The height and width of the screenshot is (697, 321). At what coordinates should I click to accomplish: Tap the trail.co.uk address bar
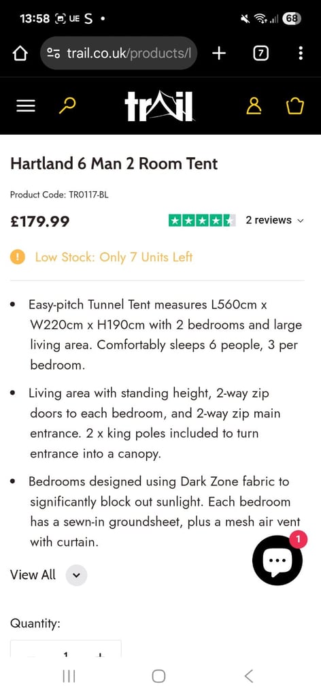[118, 53]
